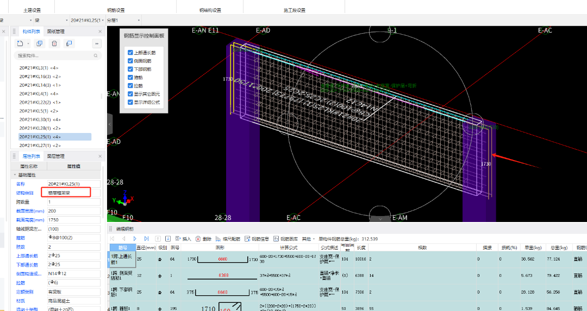
Task: Switch to the 属性列表 tab
Action: click(x=30, y=156)
